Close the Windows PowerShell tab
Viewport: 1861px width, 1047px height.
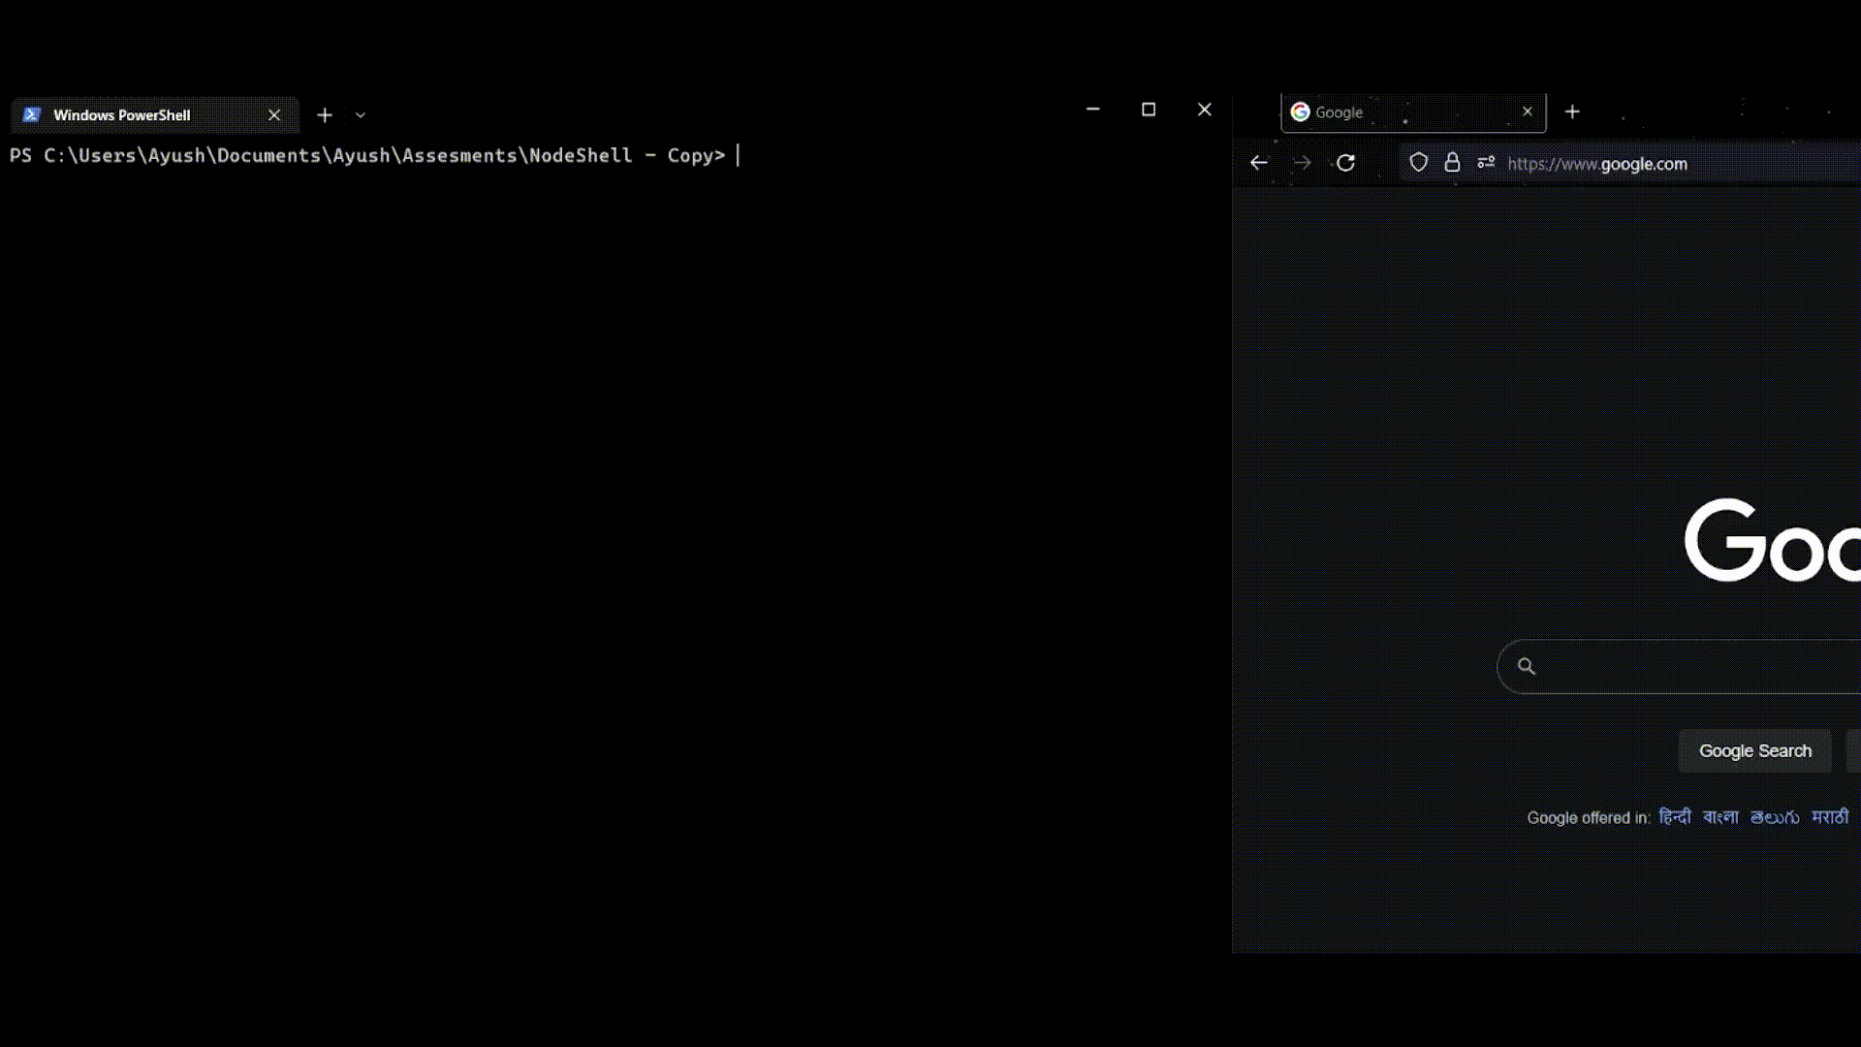(274, 115)
